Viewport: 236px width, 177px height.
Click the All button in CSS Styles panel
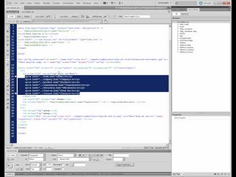pyautogui.click(x=177, y=14)
